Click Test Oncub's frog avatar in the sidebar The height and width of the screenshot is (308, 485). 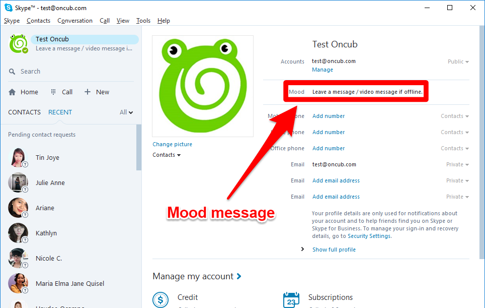(19, 44)
